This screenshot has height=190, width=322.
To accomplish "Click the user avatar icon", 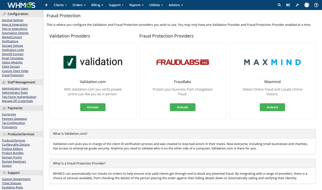I will click(307, 5).
